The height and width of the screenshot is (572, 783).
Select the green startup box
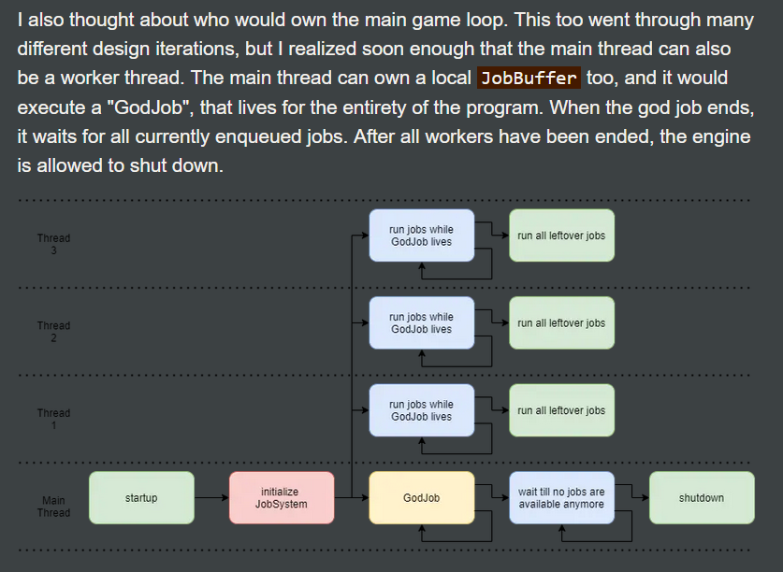tap(141, 498)
